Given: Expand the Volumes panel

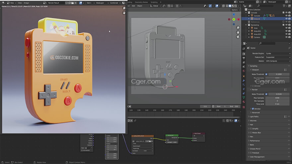Looking at the screenshot, I should pyautogui.click(x=253, y=121).
